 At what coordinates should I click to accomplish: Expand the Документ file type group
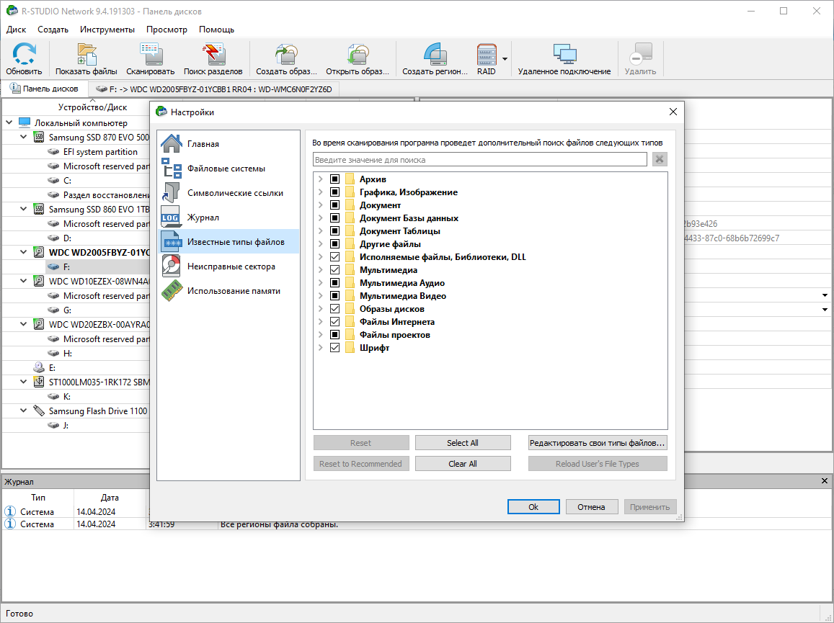(320, 205)
